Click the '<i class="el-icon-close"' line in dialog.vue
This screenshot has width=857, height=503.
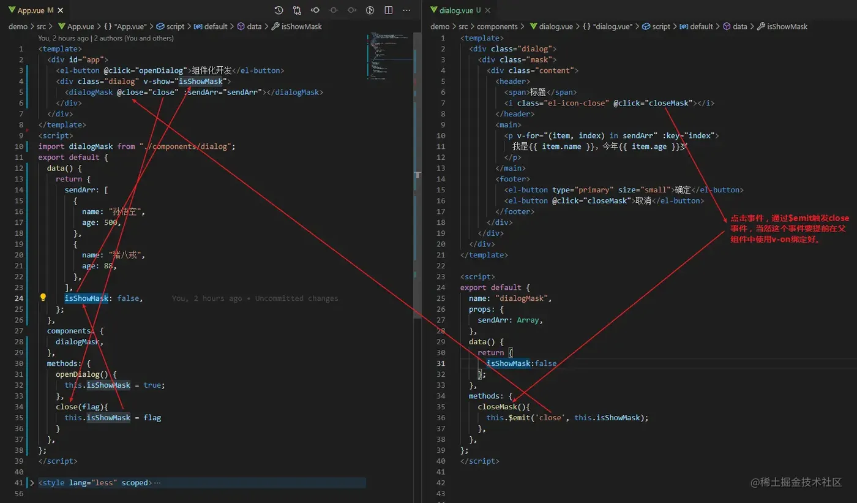(610, 103)
